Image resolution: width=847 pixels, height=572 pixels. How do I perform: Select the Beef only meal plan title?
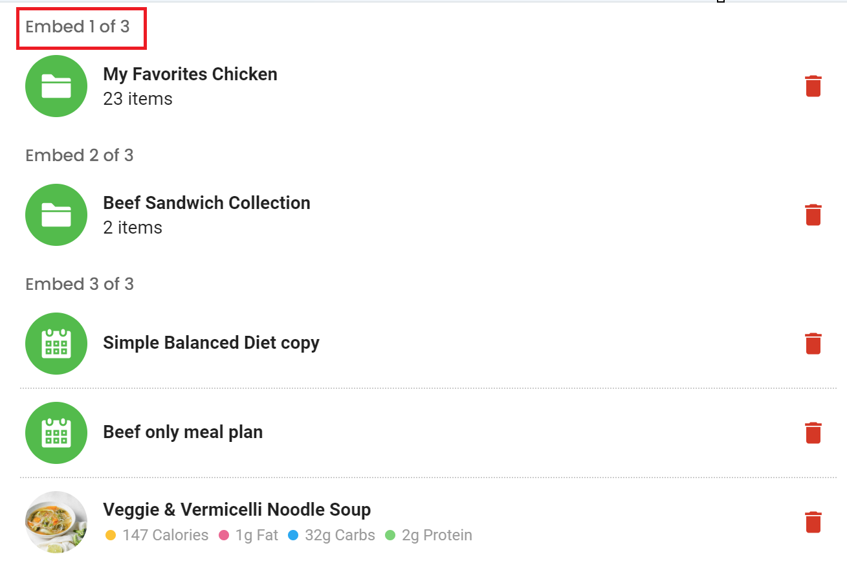coord(183,432)
